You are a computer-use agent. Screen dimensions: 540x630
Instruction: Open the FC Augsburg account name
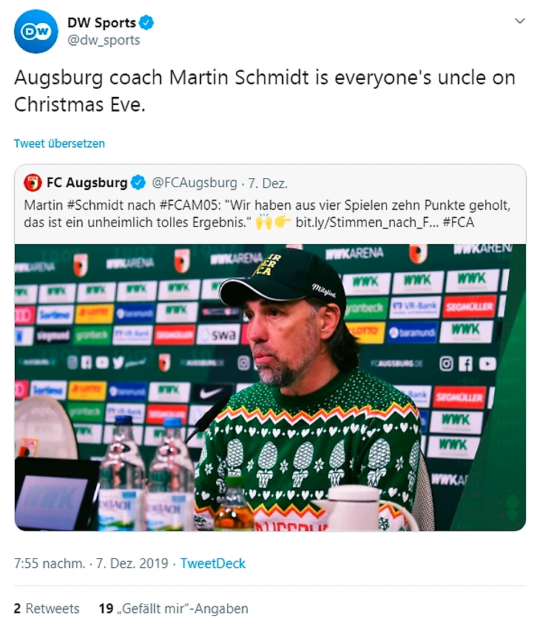86,183
